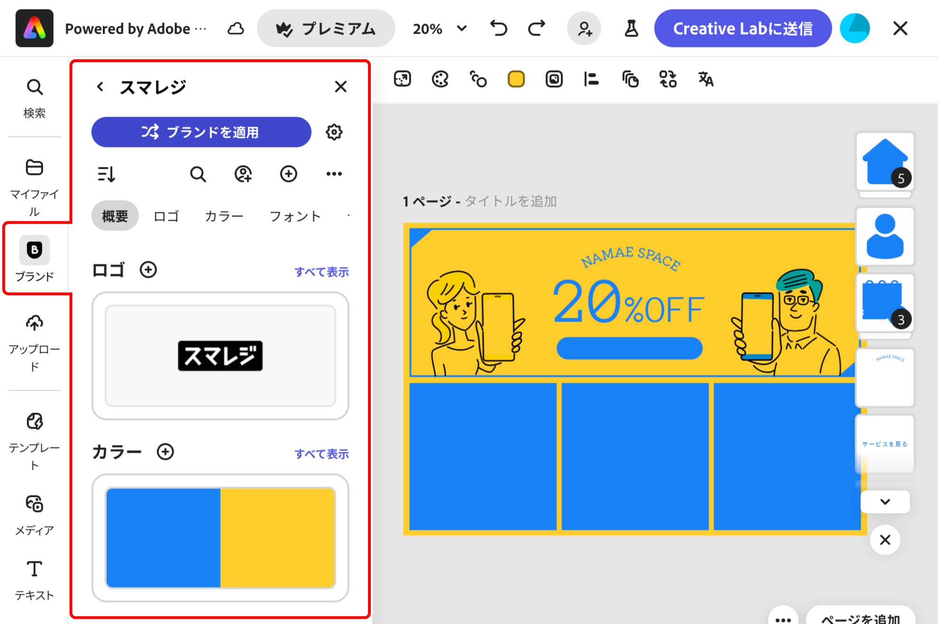
Task: Click the add-person sharing icon in the brand panel
Action: 243,174
